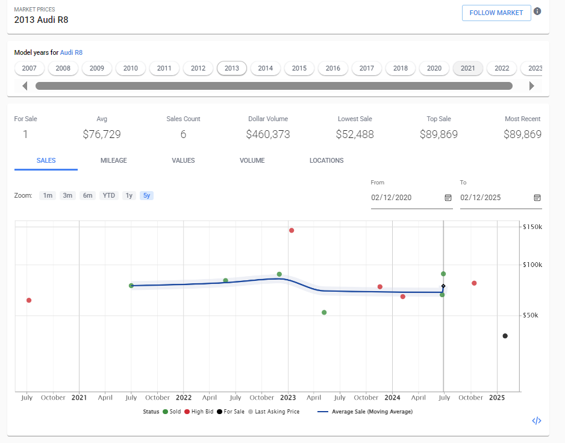The image size is (565, 443).
Task: Click the info icon beside Follow Market
Action: (537, 11)
